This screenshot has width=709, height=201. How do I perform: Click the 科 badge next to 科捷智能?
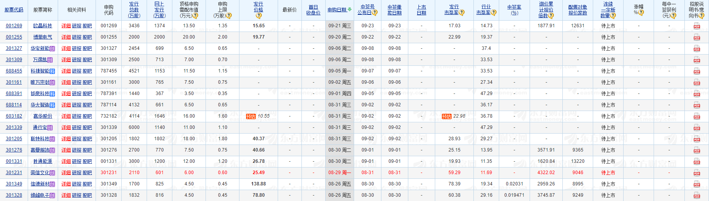pos(52,71)
